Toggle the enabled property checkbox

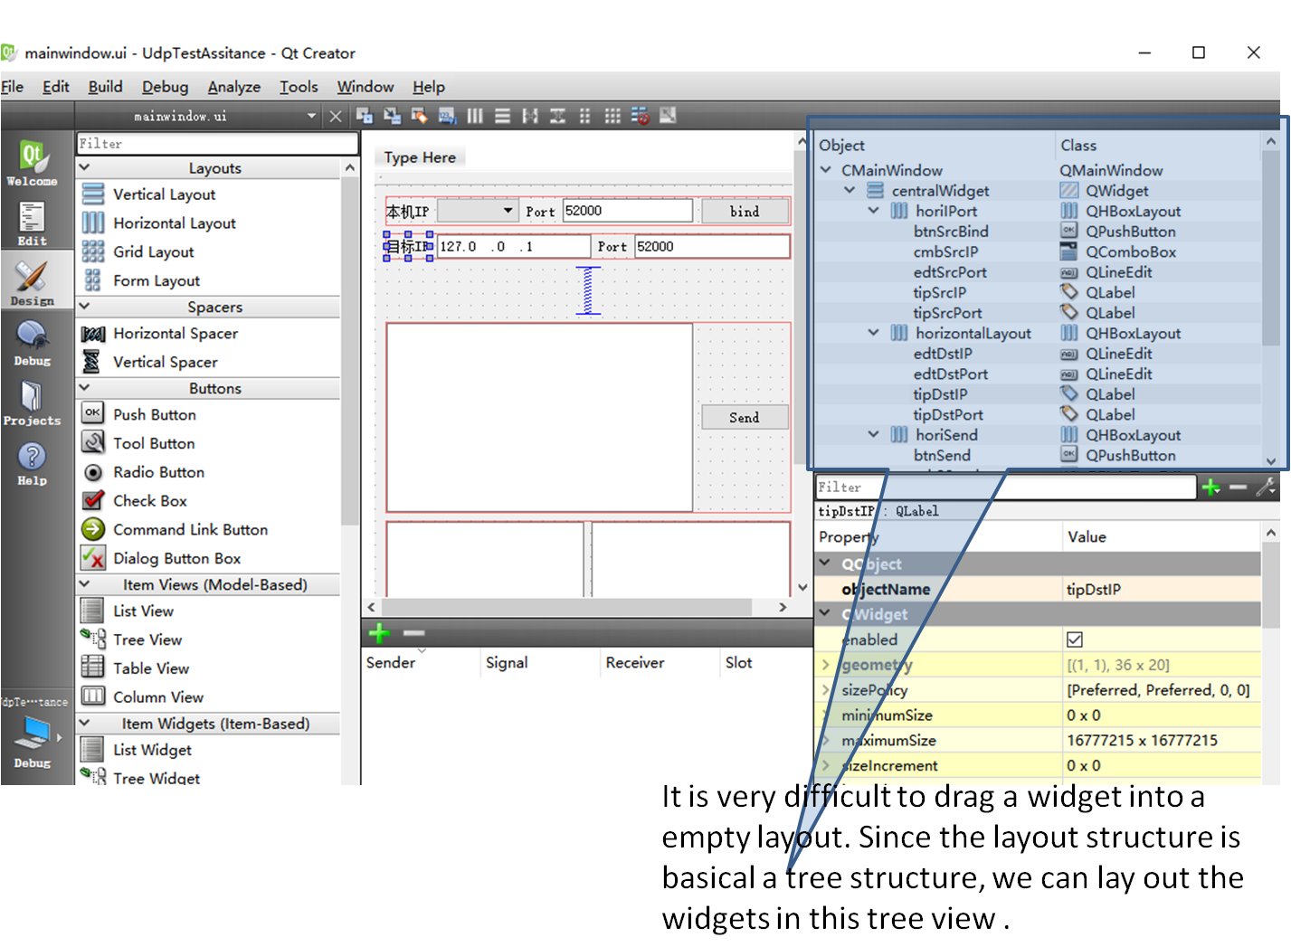tap(1075, 639)
